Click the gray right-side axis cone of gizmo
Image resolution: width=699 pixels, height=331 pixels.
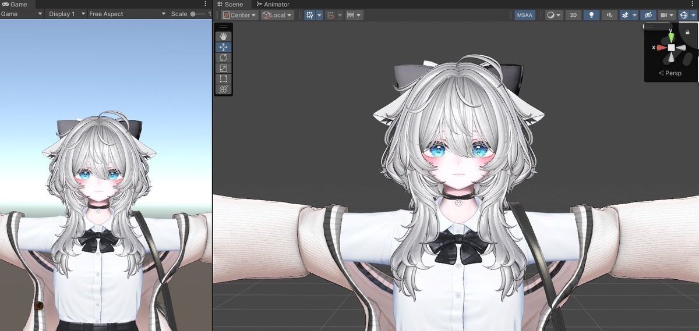point(681,48)
